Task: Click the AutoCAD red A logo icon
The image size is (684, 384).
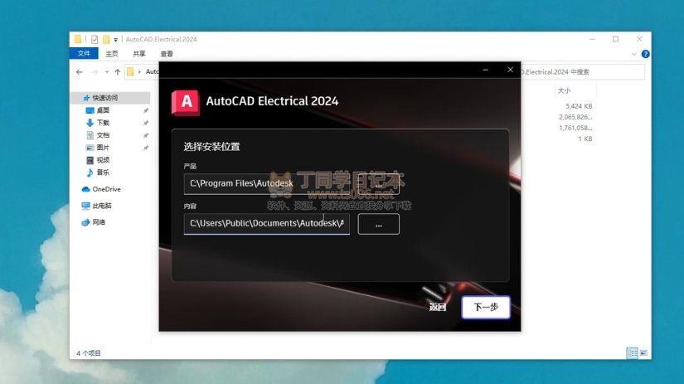Action: tap(186, 103)
